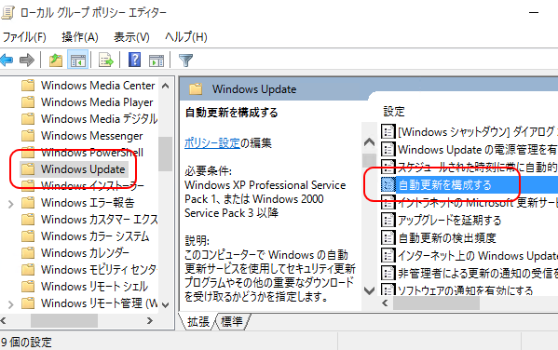Click folder icon beside Windows エラー報告

(28, 203)
